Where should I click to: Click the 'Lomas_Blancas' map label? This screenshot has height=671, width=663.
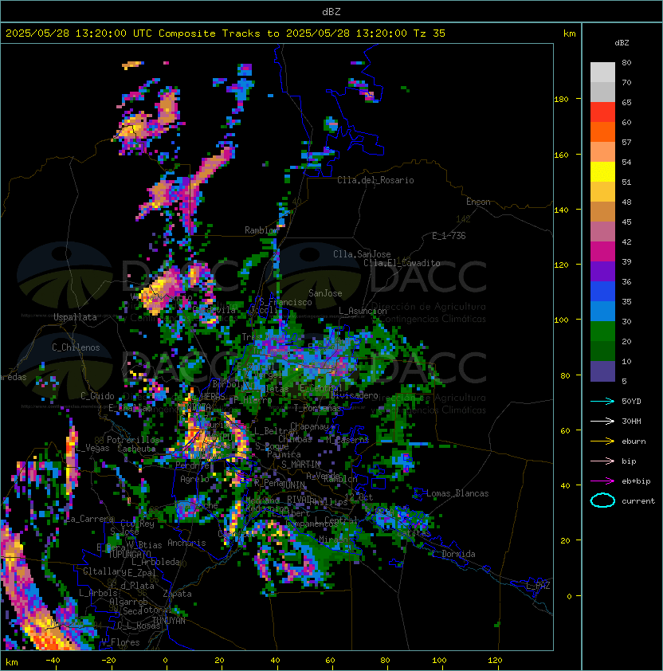point(457,493)
